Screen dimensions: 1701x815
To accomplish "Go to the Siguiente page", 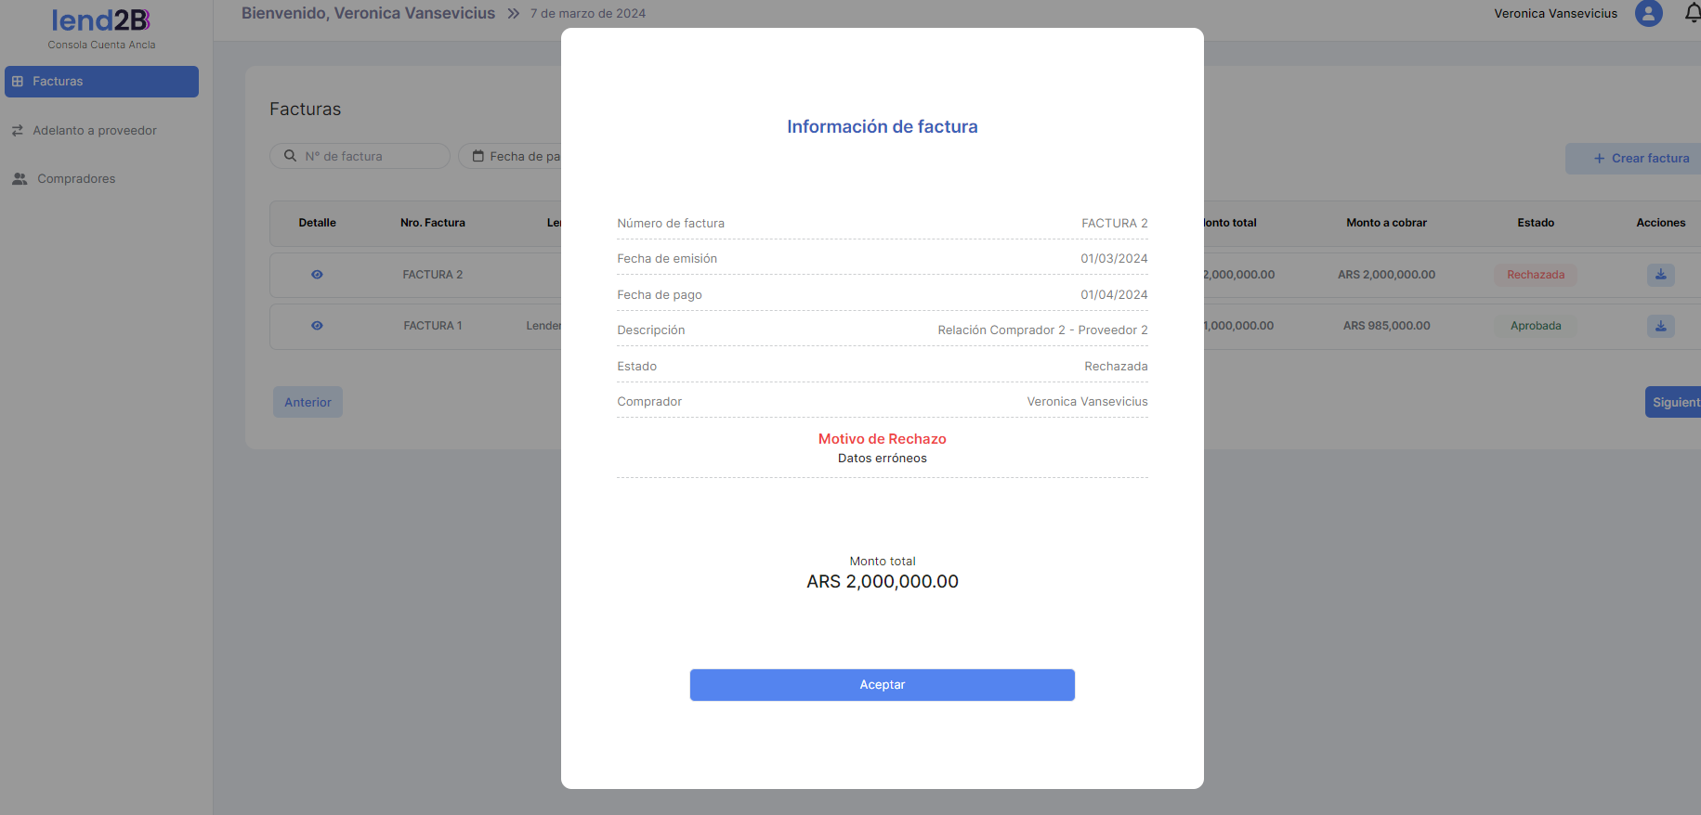I will pyautogui.click(x=1674, y=402).
